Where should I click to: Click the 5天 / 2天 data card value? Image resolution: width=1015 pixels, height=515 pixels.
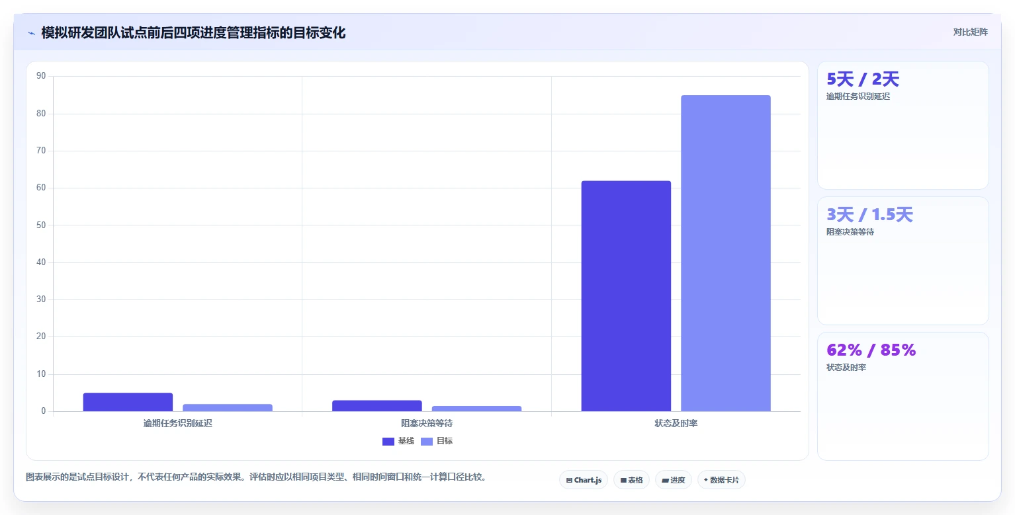click(x=863, y=79)
